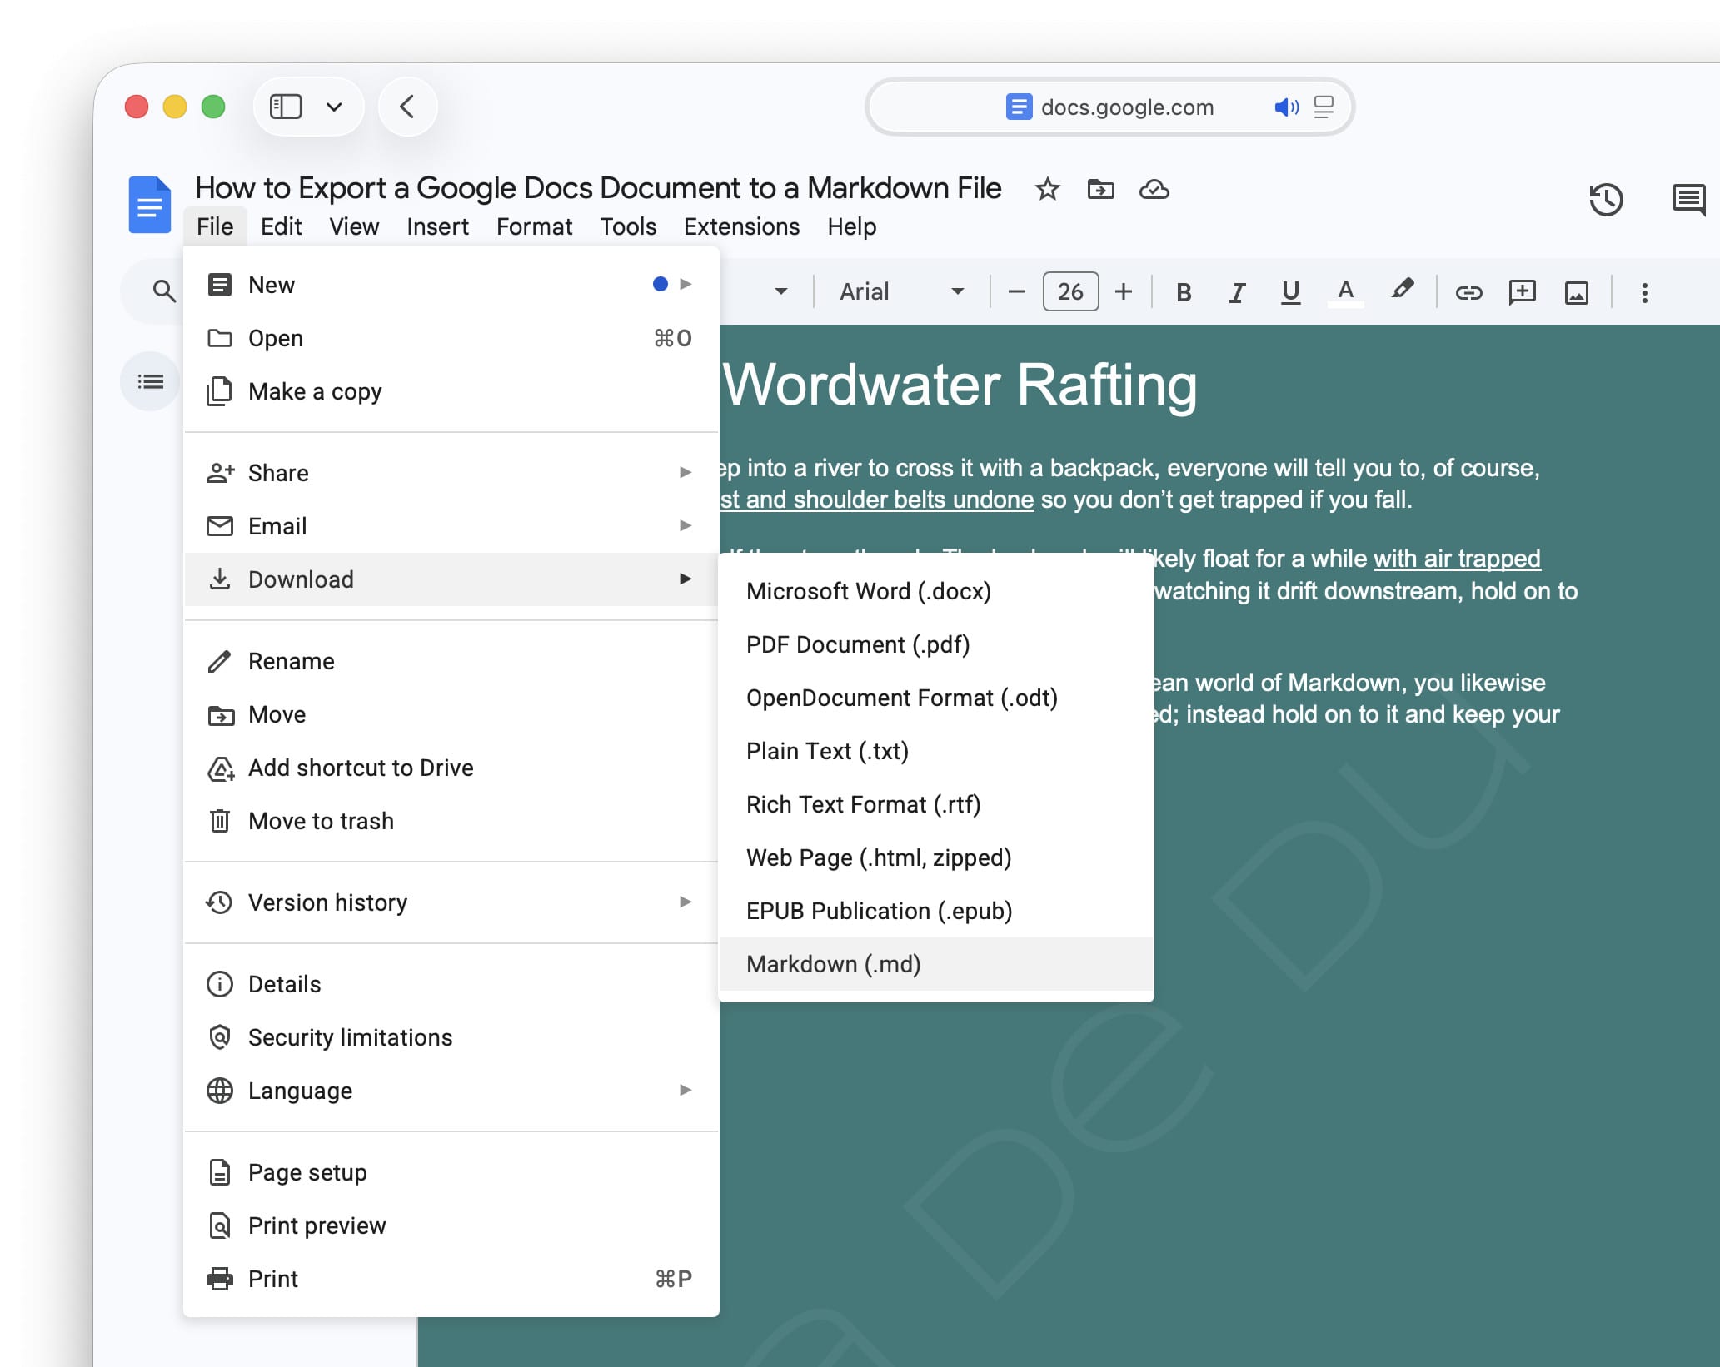Expand the Share submenu
The width and height of the screenshot is (1720, 1367).
[451, 473]
